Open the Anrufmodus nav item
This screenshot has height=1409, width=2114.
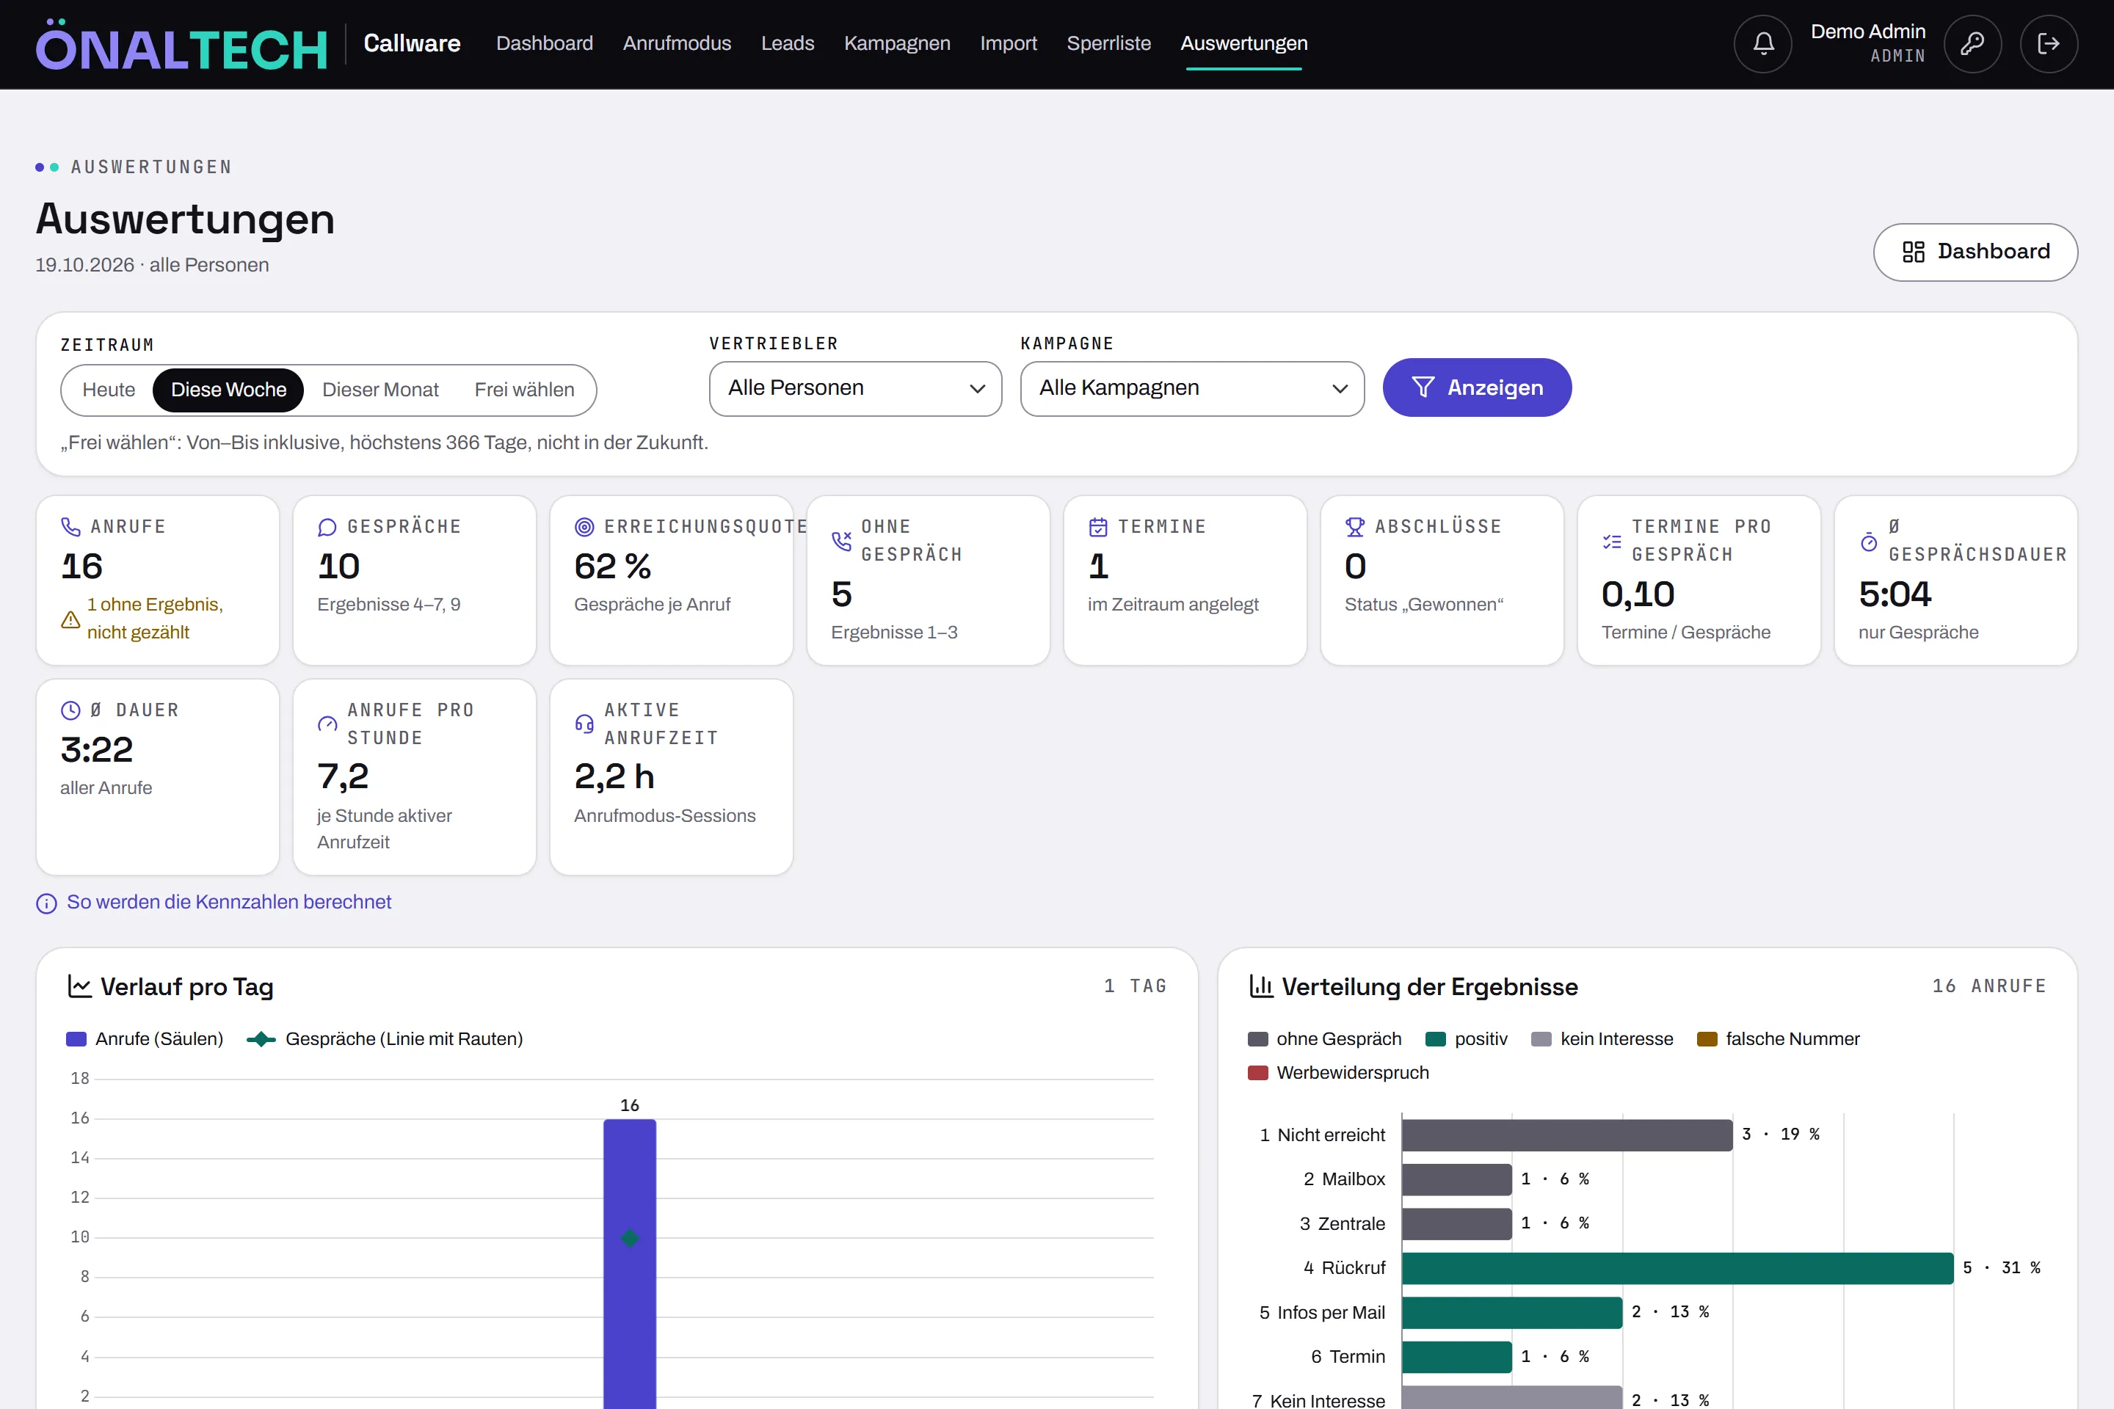[677, 43]
